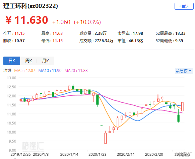This screenshot has width=195, height=159.
Task: Click the 2020/1/23 date axis label
Action: (97, 154)
